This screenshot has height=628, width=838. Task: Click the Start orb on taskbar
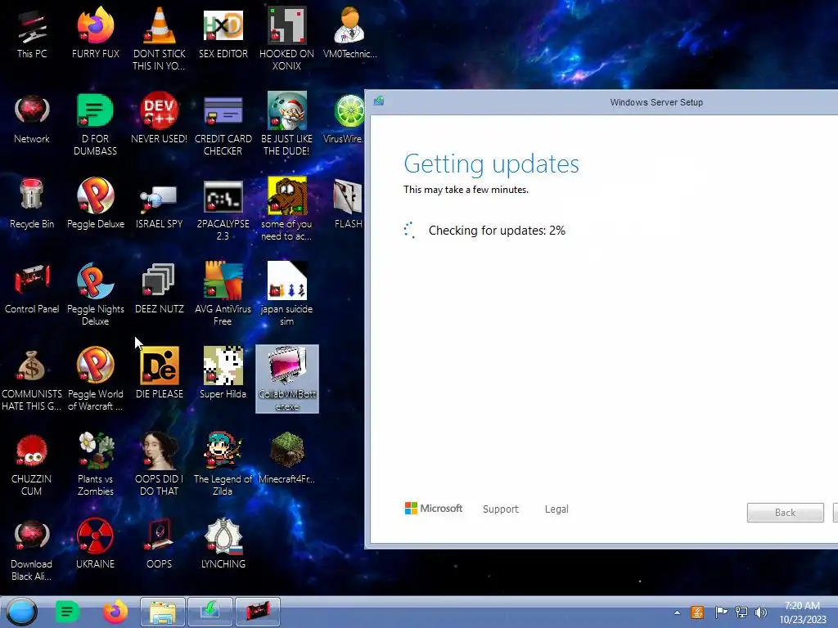[x=22, y=612]
